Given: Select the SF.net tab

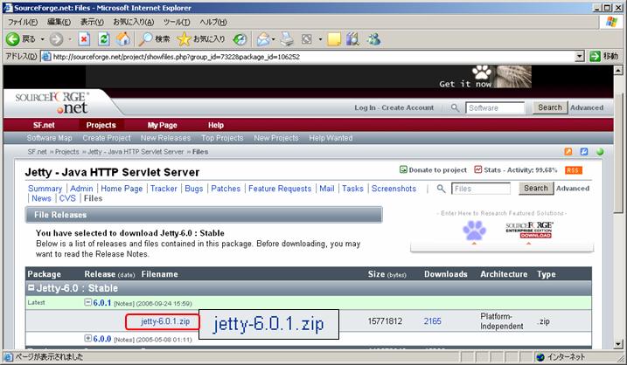Looking at the screenshot, I should coord(44,125).
